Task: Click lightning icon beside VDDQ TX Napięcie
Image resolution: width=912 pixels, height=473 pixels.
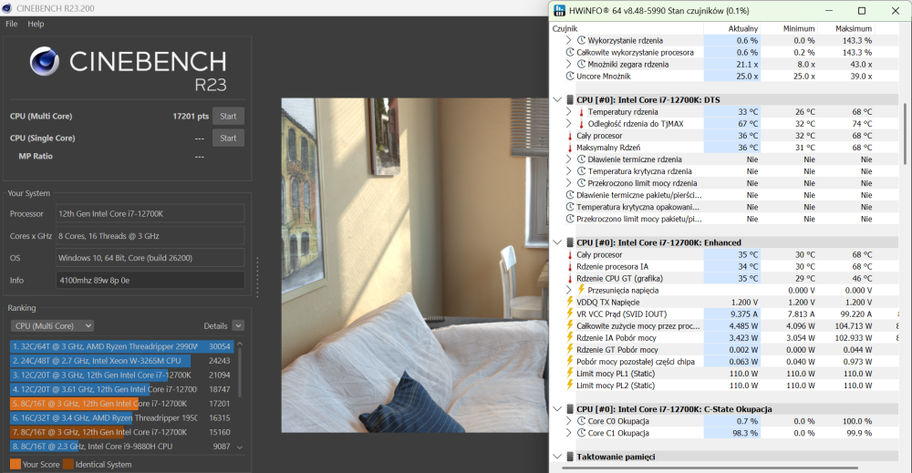Action: [x=570, y=302]
